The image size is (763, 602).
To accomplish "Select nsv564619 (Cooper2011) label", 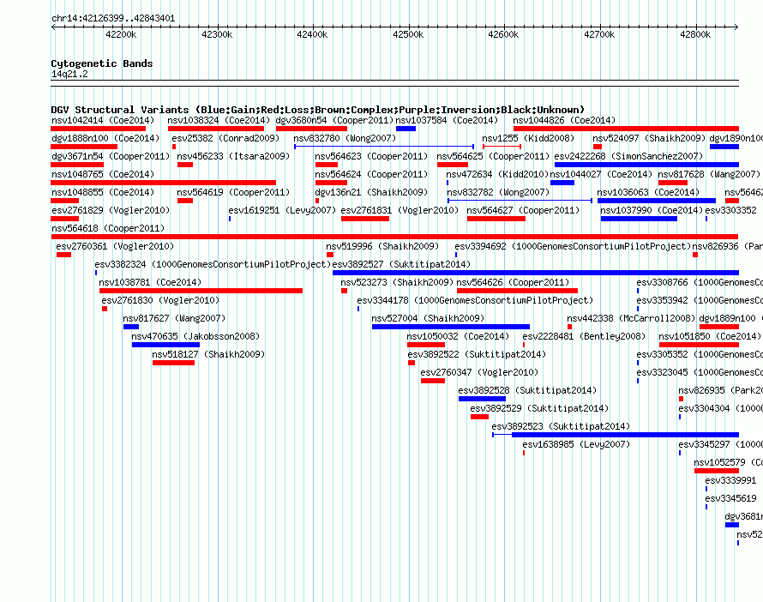I will [233, 192].
